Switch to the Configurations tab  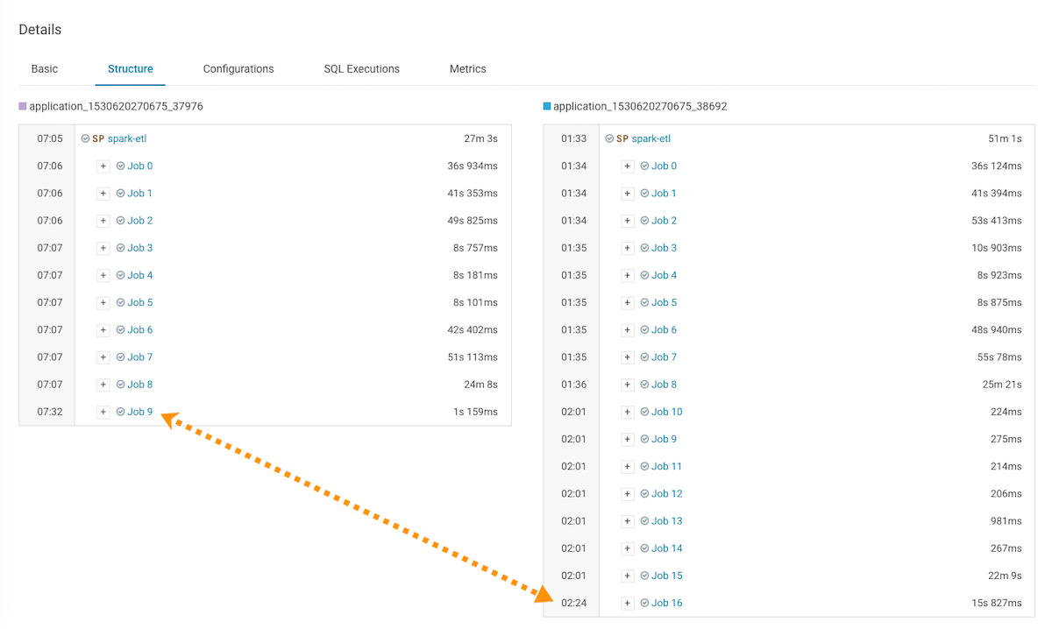[238, 69]
